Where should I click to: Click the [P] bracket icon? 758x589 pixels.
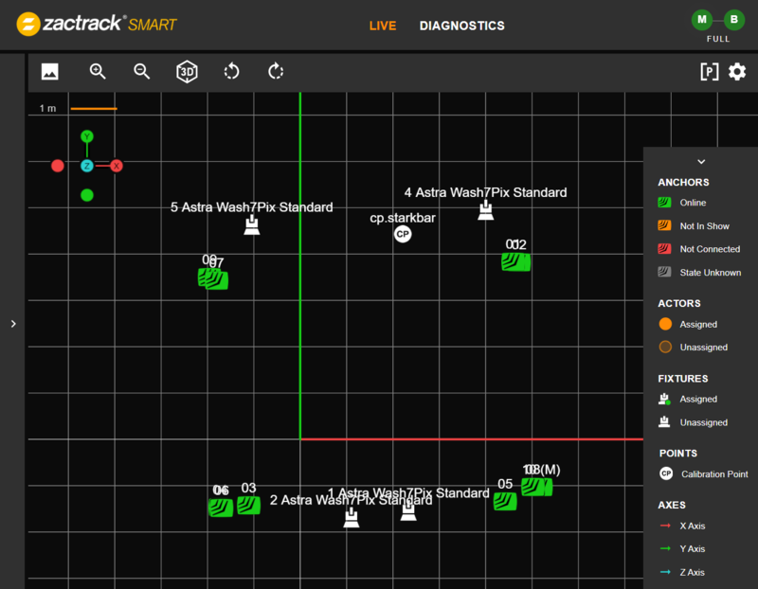tap(709, 72)
